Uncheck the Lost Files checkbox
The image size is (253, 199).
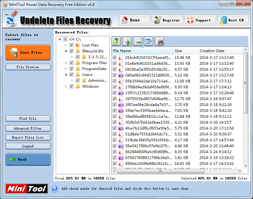pyautogui.click(x=71, y=45)
